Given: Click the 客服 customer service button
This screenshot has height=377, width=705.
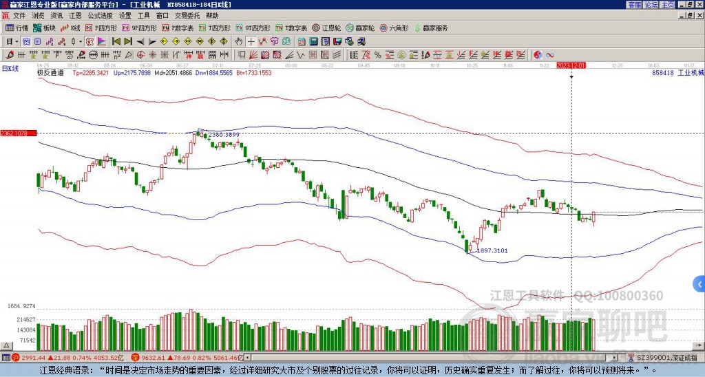Looking at the screenshot, I should click(634, 4).
